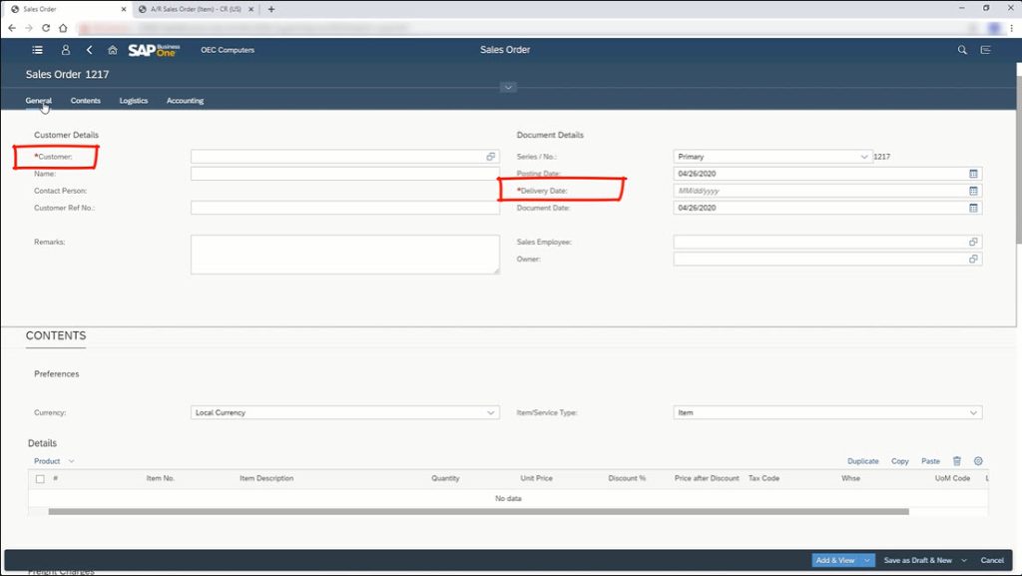Click the Remarks text area

[344, 255]
